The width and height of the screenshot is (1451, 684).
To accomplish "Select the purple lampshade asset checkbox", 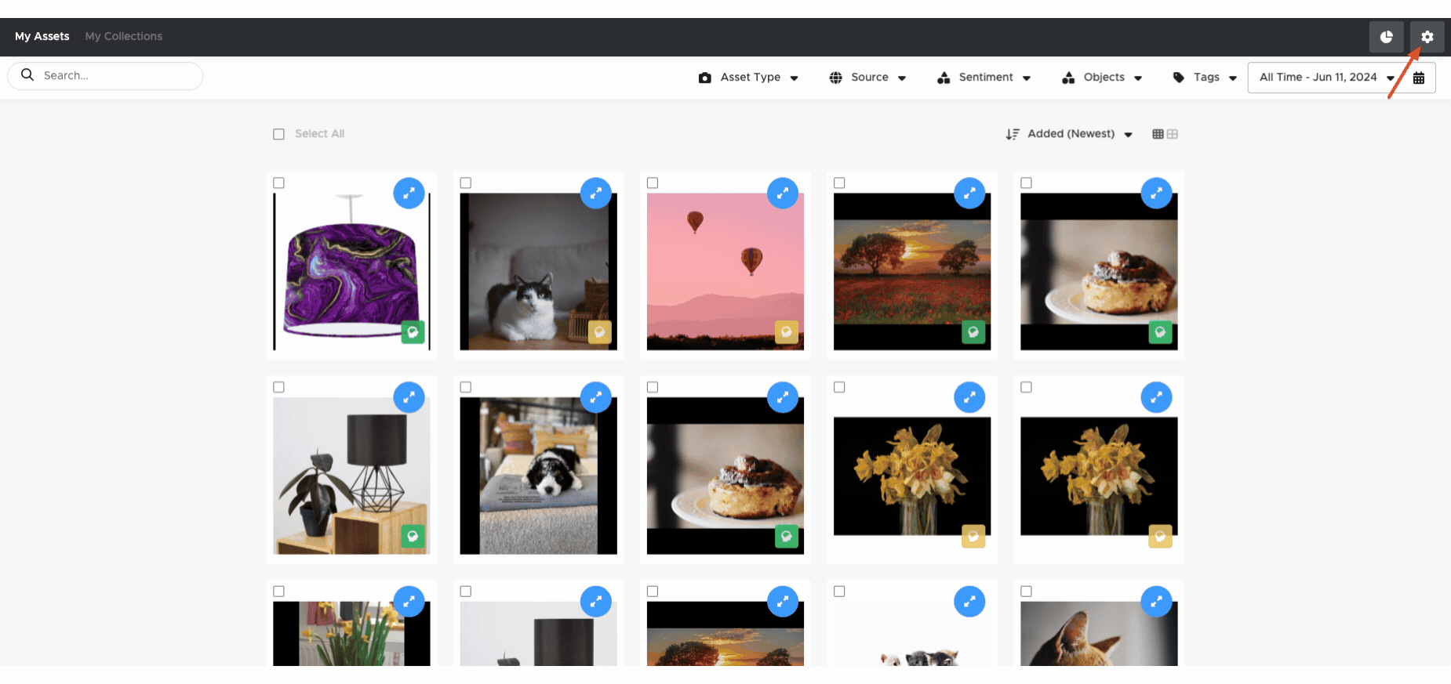I will click(278, 183).
